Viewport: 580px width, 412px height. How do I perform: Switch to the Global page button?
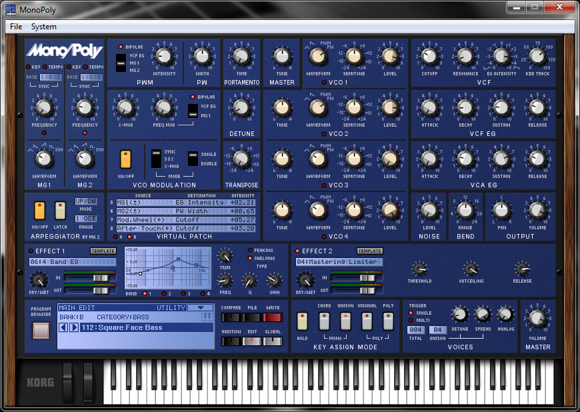click(273, 341)
